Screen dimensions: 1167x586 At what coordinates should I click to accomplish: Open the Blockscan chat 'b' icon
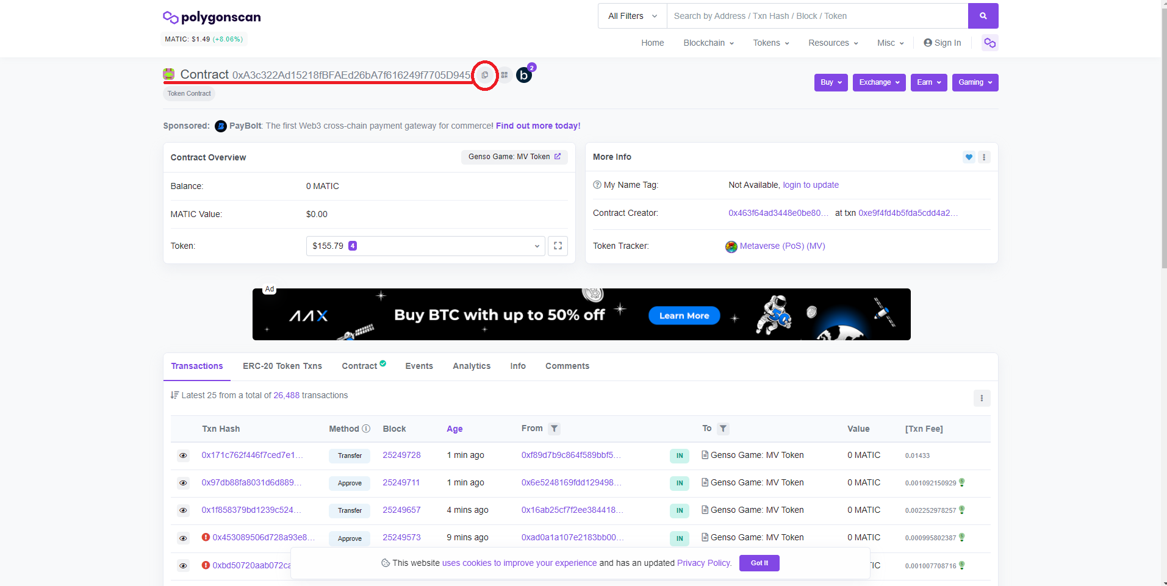pyautogui.click(x=524, y=75)
